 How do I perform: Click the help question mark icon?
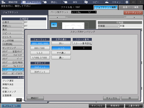coord(140,2)
